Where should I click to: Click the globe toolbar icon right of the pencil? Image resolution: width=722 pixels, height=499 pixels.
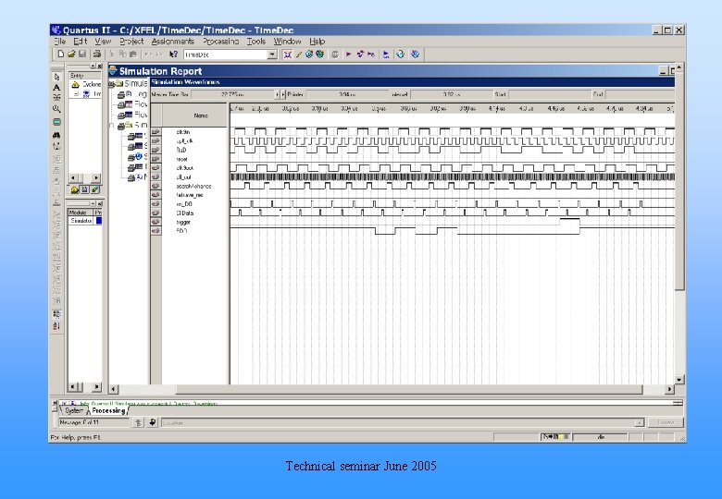click(309, 55)
